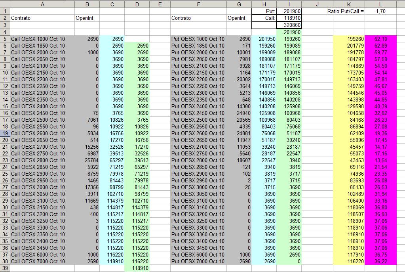Screen dimensions: 405x272
Task: Click value 0 in column I row 38
Action: [289, 261]
